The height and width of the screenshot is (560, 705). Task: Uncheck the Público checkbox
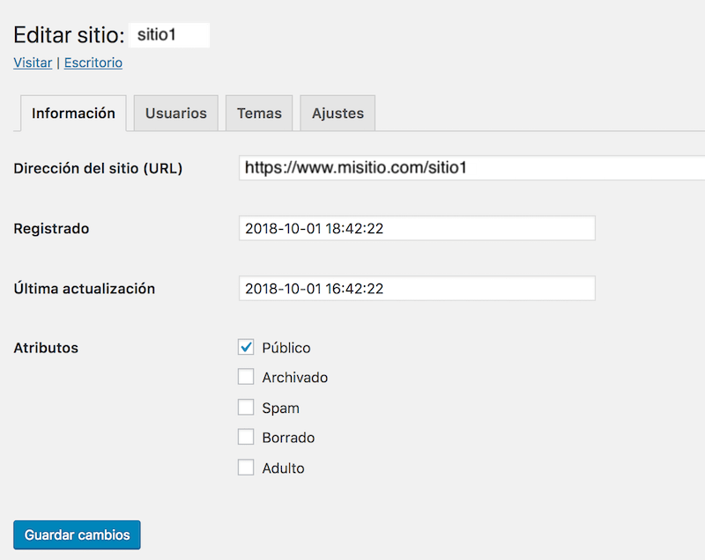(246, 348)
